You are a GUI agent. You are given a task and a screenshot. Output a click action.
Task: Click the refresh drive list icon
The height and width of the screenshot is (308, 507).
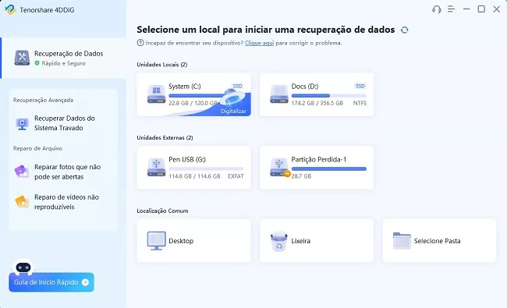coord(405,30)
